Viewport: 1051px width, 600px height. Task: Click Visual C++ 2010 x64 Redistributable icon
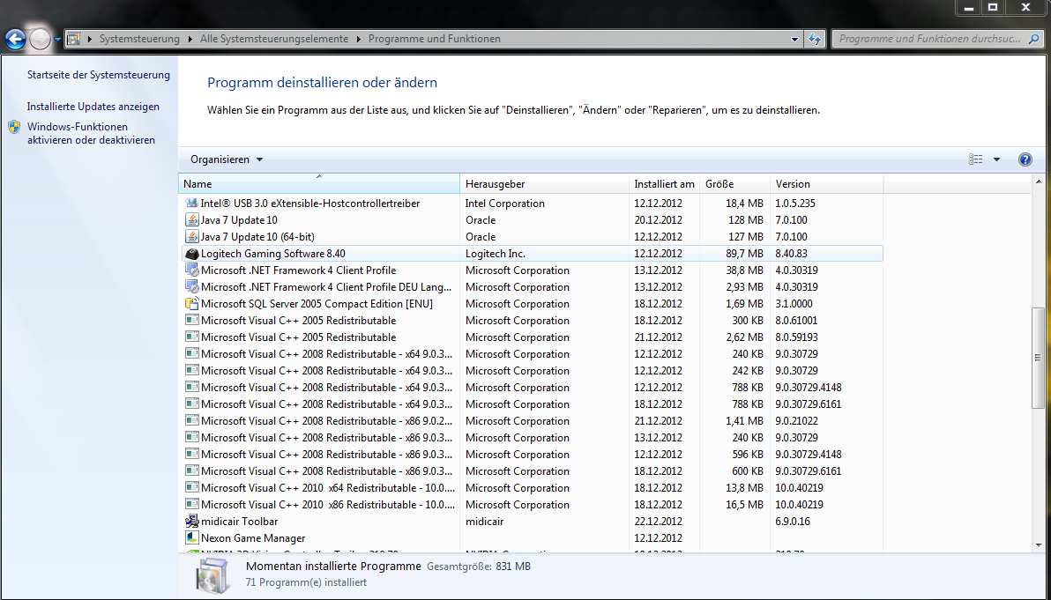[x=191, y=487]
